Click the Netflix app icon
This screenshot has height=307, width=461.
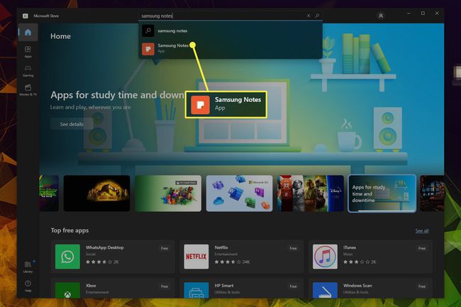click(x=196, y=257)
